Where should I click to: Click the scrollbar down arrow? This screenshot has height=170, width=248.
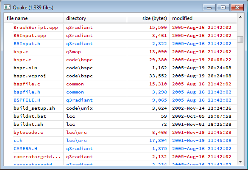tap(240, 162)
